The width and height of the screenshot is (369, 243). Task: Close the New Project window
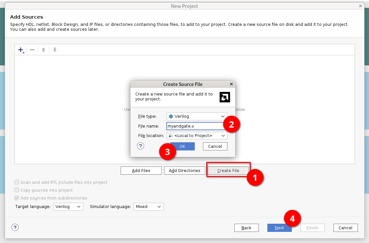coord(361,6)
